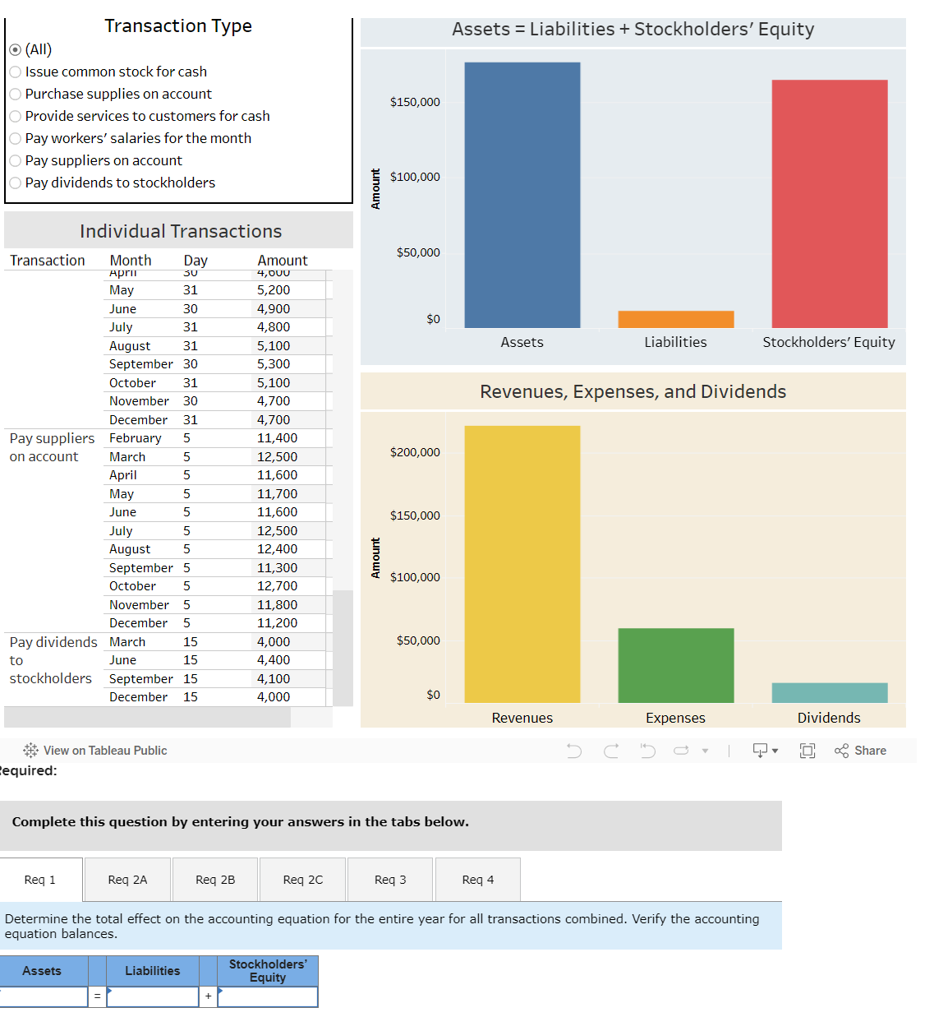Open the Download options icon
934x1017 pixels.
(761, 750)
